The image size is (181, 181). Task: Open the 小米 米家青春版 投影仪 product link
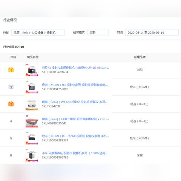pyautogui.click(x=75, y=153)
